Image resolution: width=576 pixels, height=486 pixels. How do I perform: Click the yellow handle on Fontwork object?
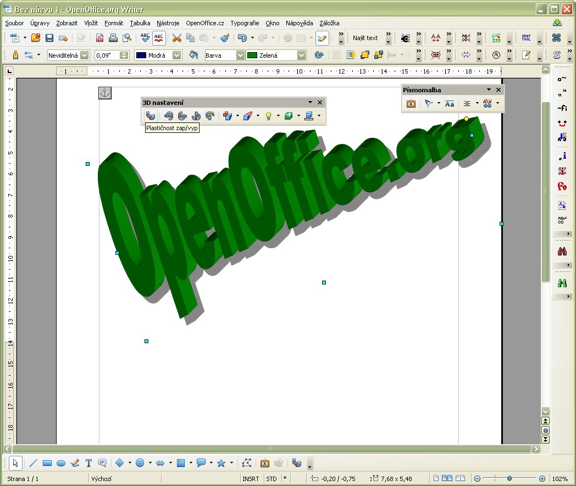tap(466, 119)
